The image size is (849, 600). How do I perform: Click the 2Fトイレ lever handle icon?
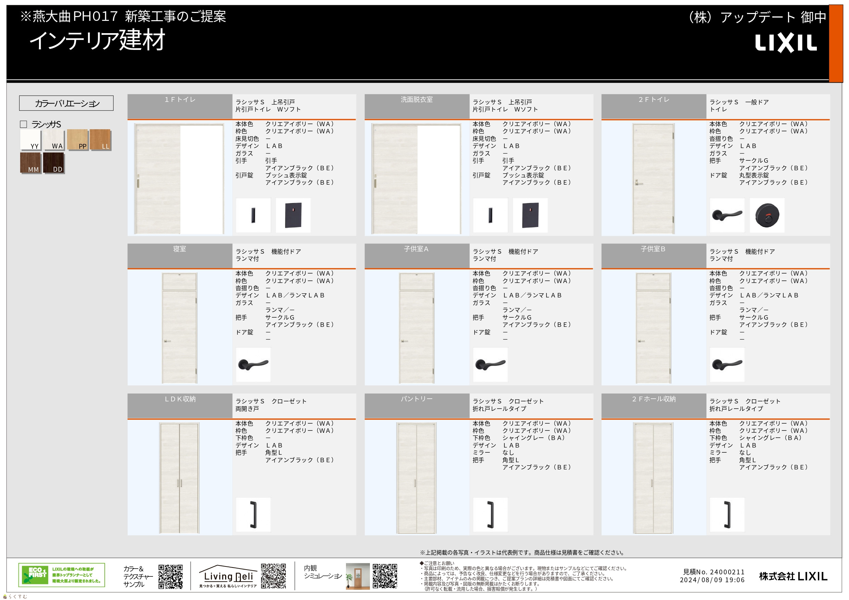click(x=727, y=215)
